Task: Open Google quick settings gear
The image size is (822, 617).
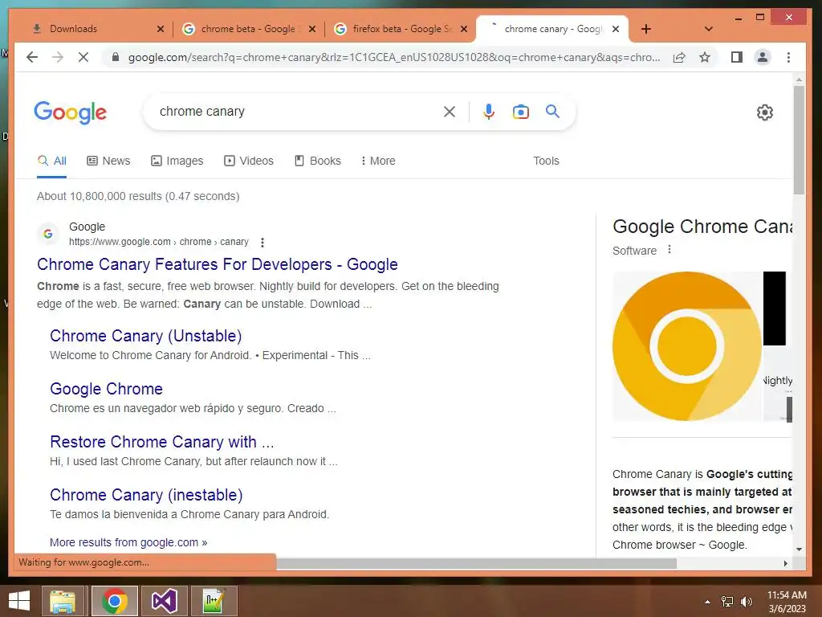Action: click(x=764, y=112)
